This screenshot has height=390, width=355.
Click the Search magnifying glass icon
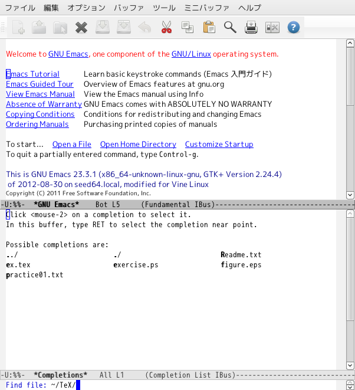[230, 27]
